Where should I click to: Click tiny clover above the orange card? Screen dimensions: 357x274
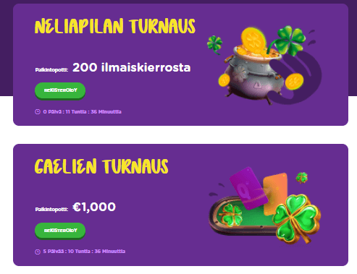point(302,178)
